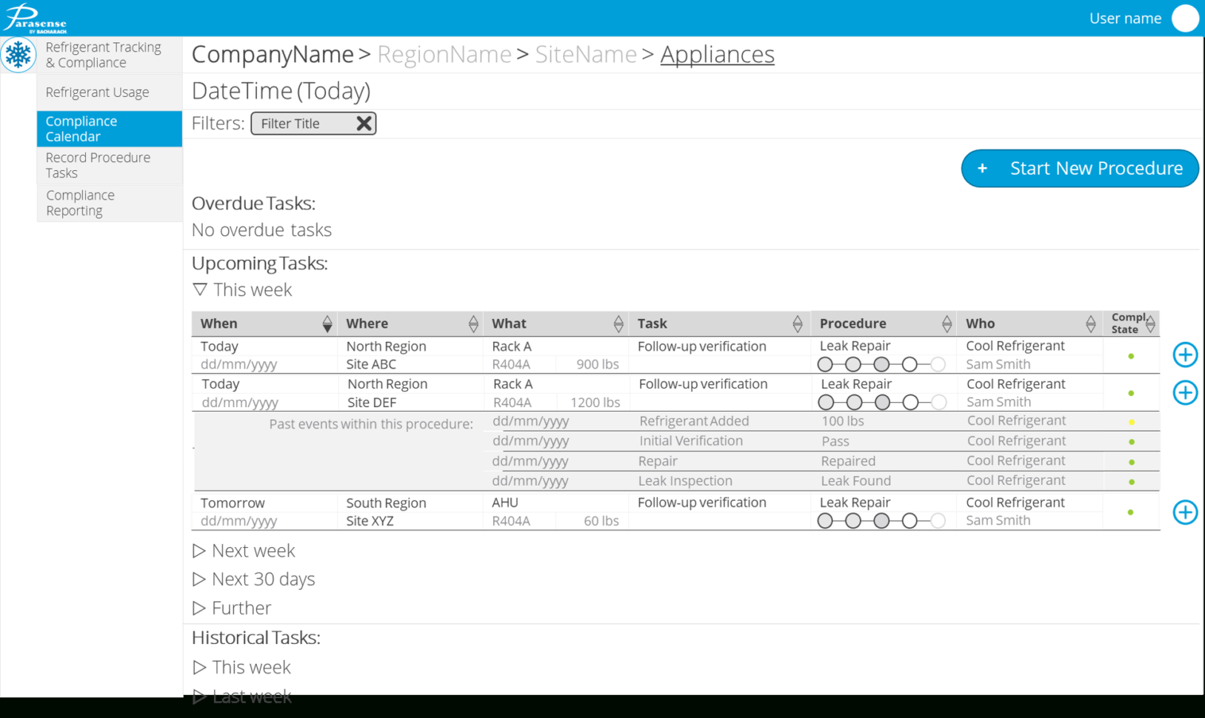Click the user avatar in the top right corner
1205x718 pixels.
pos(1186,19)
